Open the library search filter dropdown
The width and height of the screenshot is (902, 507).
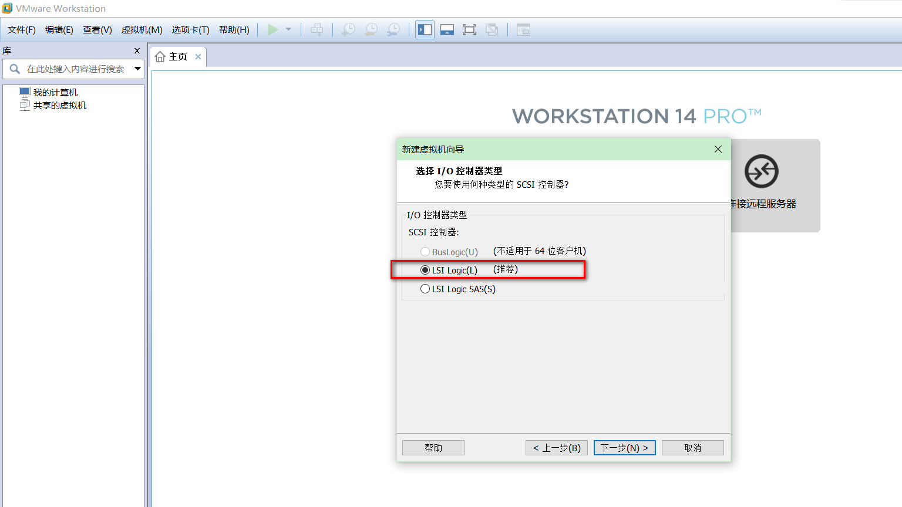coord(138,69)
